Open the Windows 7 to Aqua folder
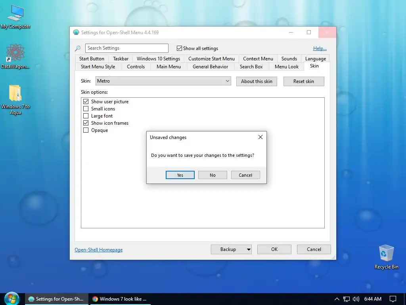 click(x=15, y=100)
